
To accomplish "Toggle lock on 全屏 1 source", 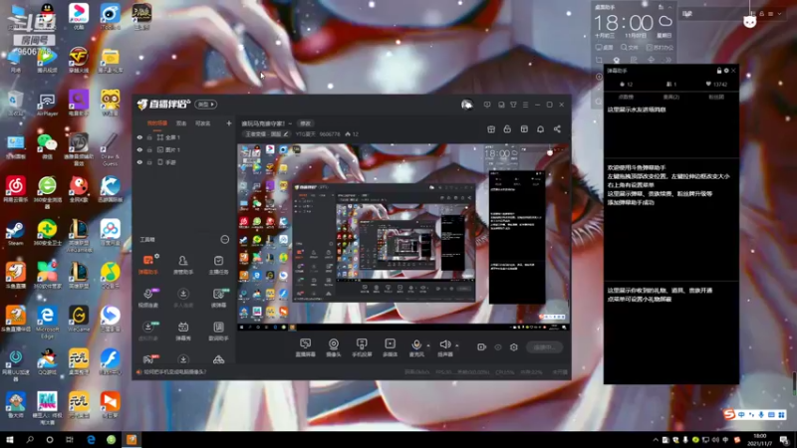I will [149, 137].
